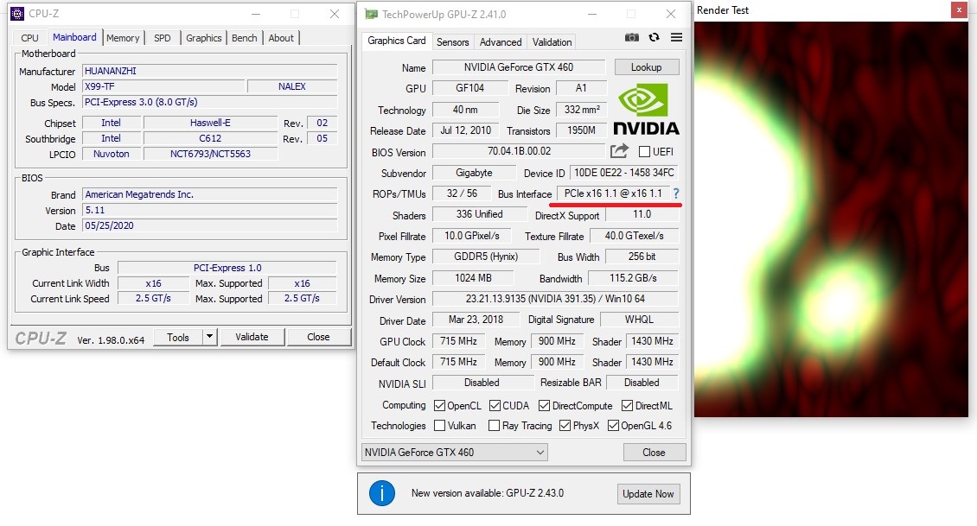Switch to the Sensors tab in GPU-Z
The image size is (977, 526).
[x=452, y=41]
